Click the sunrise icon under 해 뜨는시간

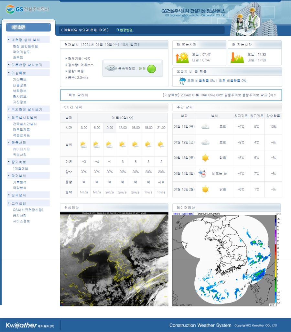(x=182, y=58)
